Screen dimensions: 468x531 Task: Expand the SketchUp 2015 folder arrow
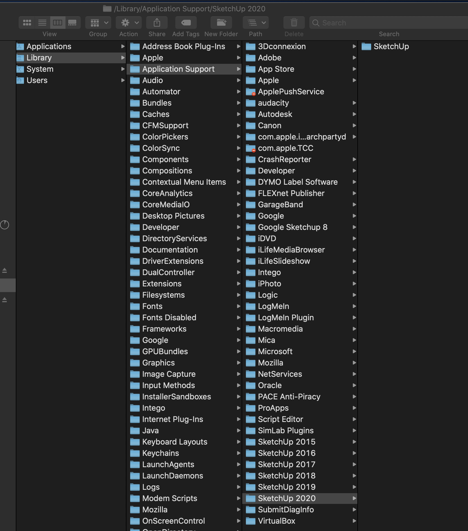tap(354, 442)
